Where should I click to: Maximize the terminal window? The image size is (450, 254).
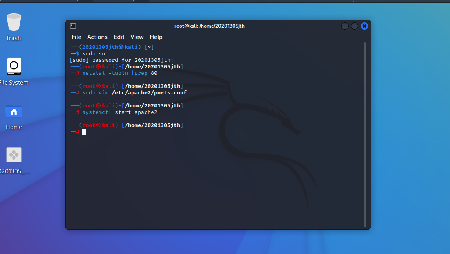point(355,26)
